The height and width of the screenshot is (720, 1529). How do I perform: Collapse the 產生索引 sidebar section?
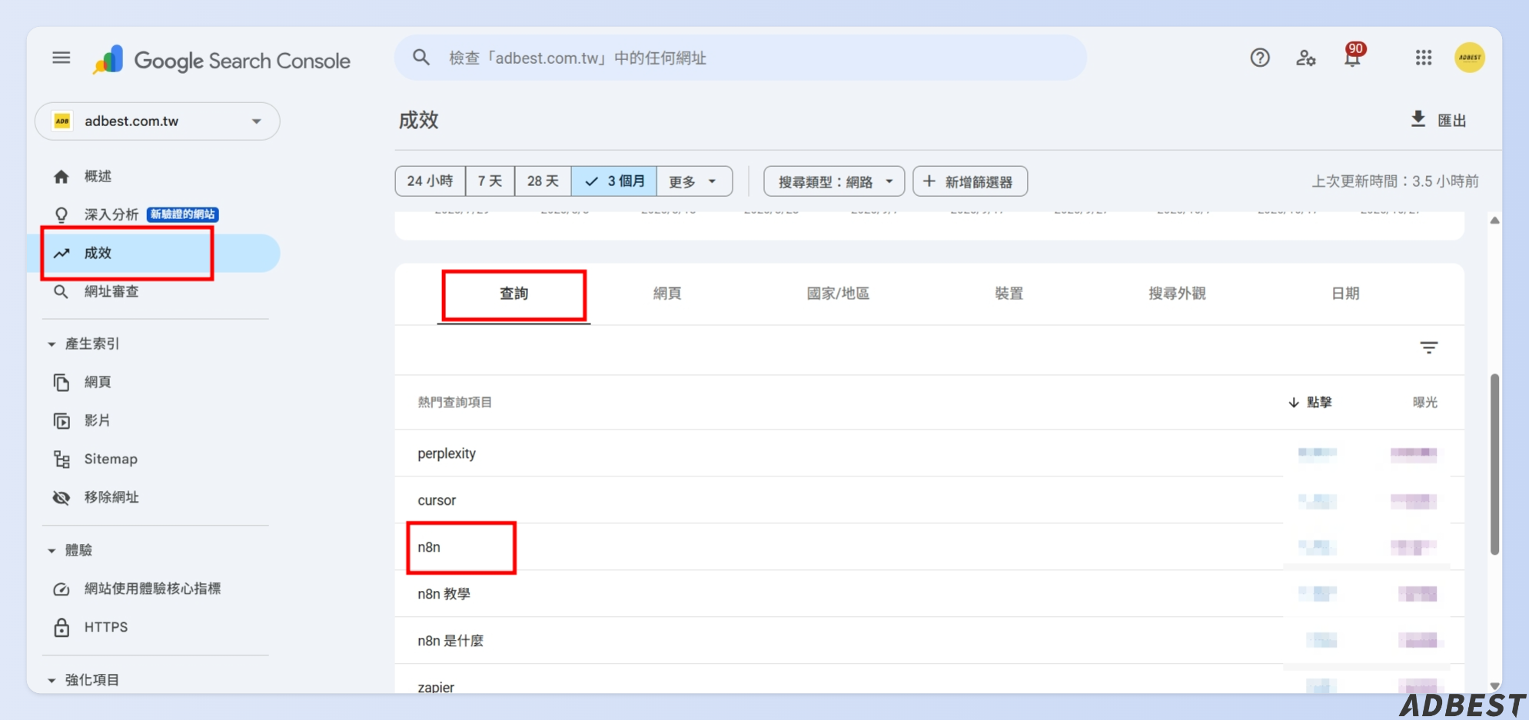[52, 344]
